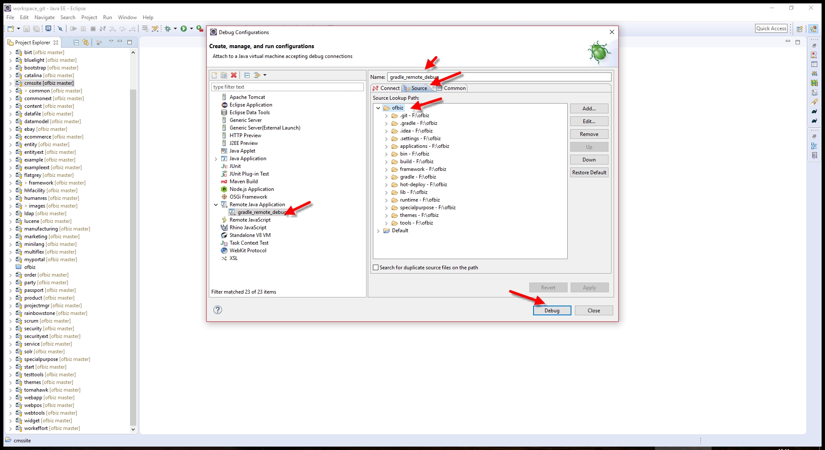Collapse all configurations in dialog
825x450 pixels.
pyautogui.click(x=247, y=75)
